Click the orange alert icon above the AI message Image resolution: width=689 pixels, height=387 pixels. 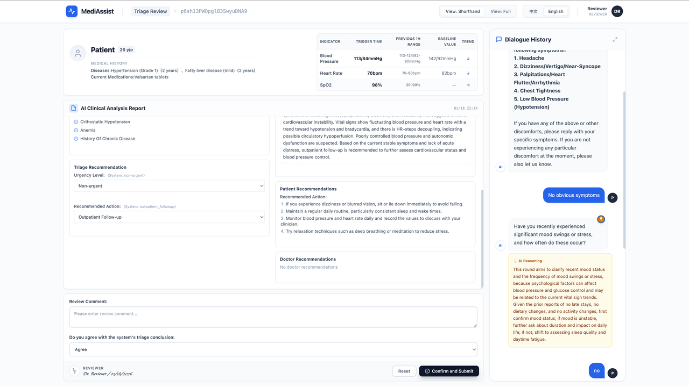point(601,219)
